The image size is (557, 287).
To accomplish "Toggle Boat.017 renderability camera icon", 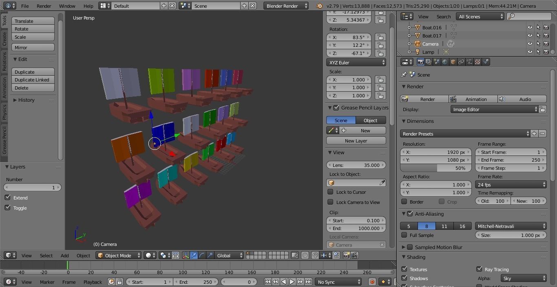I will point(546,35).
